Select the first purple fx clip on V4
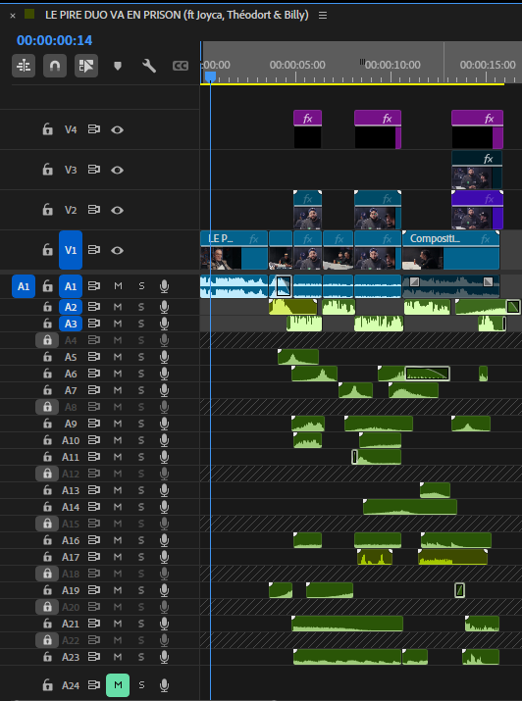The image size is (522, 701). [x=307, y=129]
